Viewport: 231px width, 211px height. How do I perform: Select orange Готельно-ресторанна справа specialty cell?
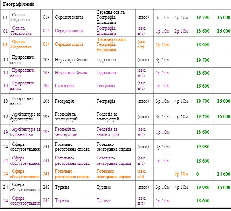coord(73,174)
